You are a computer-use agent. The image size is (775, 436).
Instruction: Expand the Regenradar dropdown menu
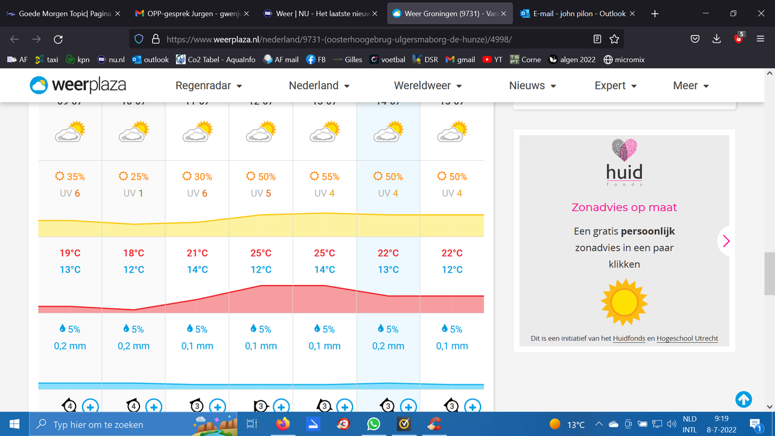(x=209, y=85)
